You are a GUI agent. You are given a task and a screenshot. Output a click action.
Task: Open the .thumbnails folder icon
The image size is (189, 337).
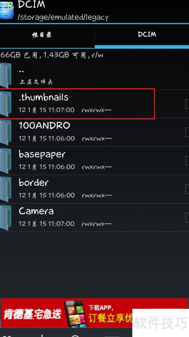[6, 104]
